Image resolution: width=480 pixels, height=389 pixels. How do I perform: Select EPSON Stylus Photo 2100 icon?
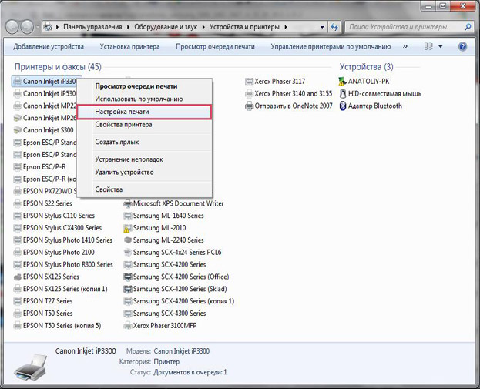tap(18, 253)
